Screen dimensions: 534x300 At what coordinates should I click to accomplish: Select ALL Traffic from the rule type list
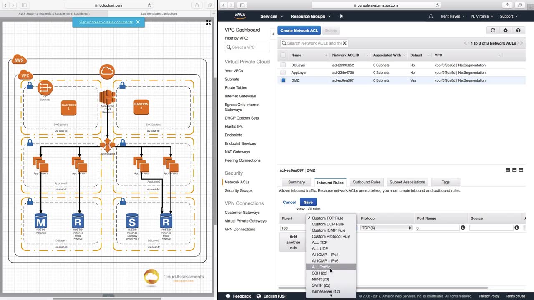tap(321, 267)
